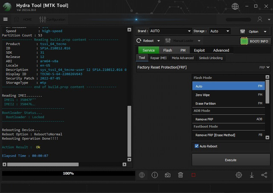Open the Brand AUTO combo box
Image resolution: width=273 pixels, height=193 pixels.
click(170, 31)
